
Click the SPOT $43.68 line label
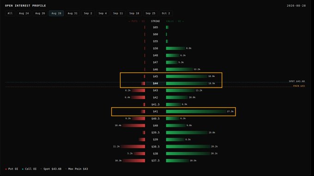click(296, 81)
